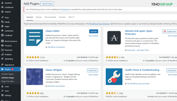Viewport: 177px width, 101px height.
Task: Open More Details for Akismet
Action: (x=172, y=36)
